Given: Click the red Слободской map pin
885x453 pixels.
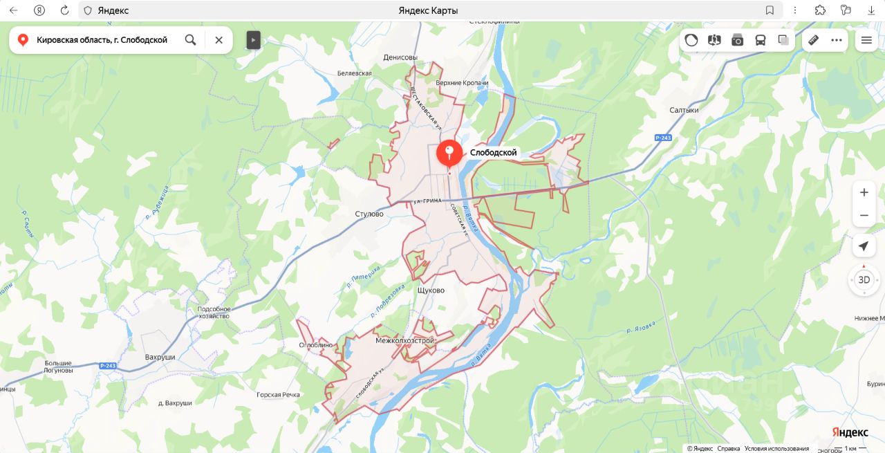Looking at the screenshot, I should point(449,155).
